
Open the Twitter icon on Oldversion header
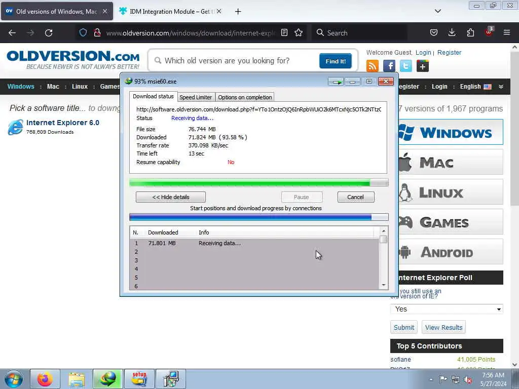(406, 66)
